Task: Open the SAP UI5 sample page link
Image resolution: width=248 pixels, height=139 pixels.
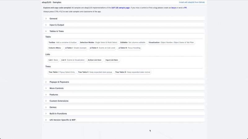Action: pyautogui.click(x=120, y=8)
